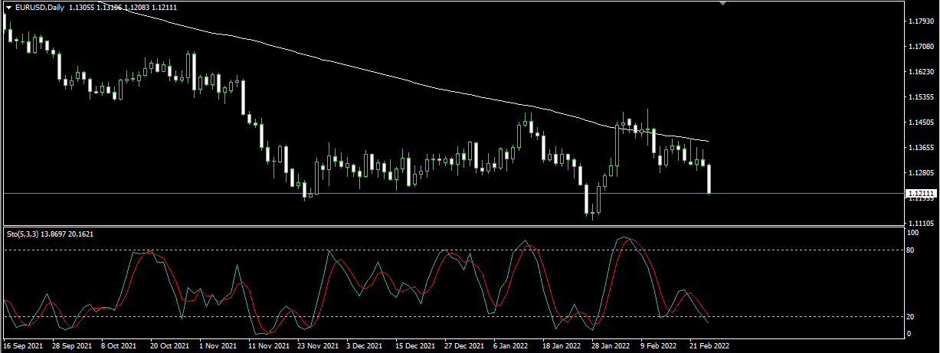Click the stochastic 20 level scale label

912,316
